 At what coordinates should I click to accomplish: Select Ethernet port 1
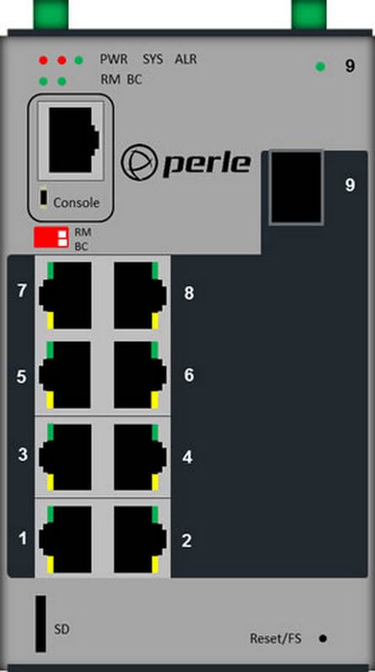tap(66, 539)
